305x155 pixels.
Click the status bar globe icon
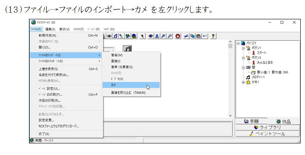32,140
